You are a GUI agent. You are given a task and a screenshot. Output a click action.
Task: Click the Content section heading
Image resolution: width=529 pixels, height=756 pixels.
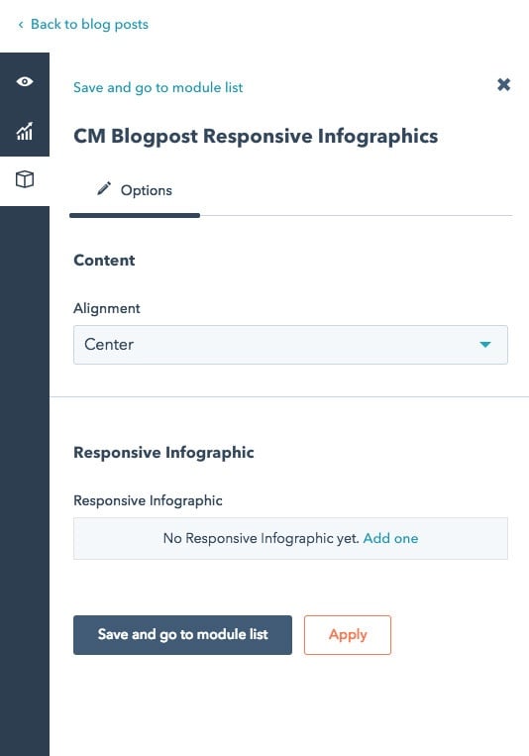[104, 261]
